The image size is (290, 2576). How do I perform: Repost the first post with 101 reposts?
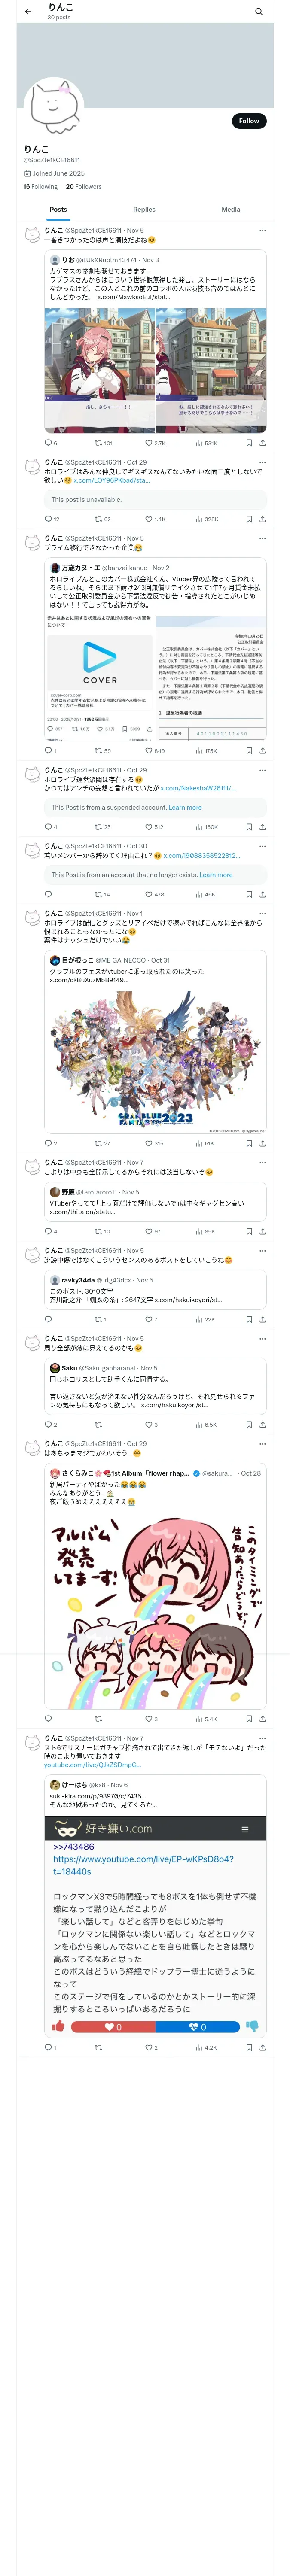coord(98,442)
